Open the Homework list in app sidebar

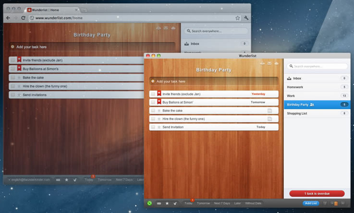pos(317,87)
